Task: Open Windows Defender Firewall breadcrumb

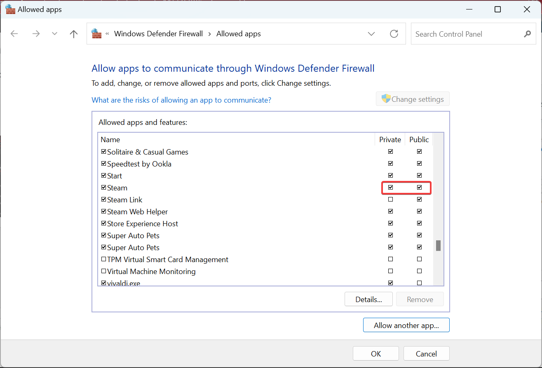Action: [158, 34]
